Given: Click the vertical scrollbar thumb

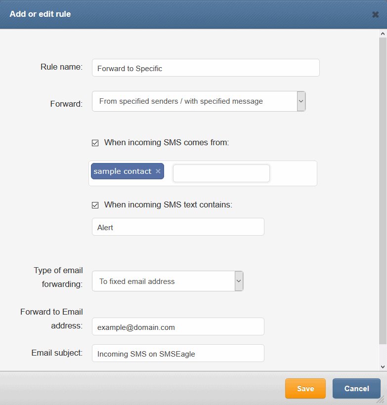Looking at the screenshot, I should coord(383,191).
